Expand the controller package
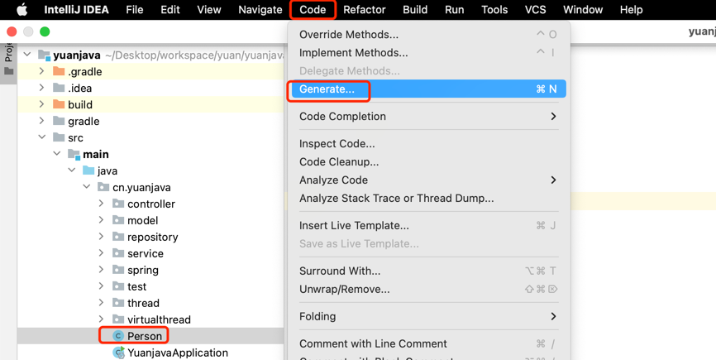The height and width of the screenshot is (360, 716). coord(101,204)
